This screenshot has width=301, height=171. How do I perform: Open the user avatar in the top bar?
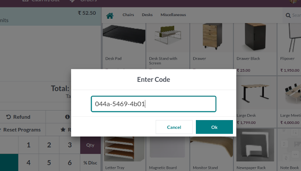[x=293, y=1]
